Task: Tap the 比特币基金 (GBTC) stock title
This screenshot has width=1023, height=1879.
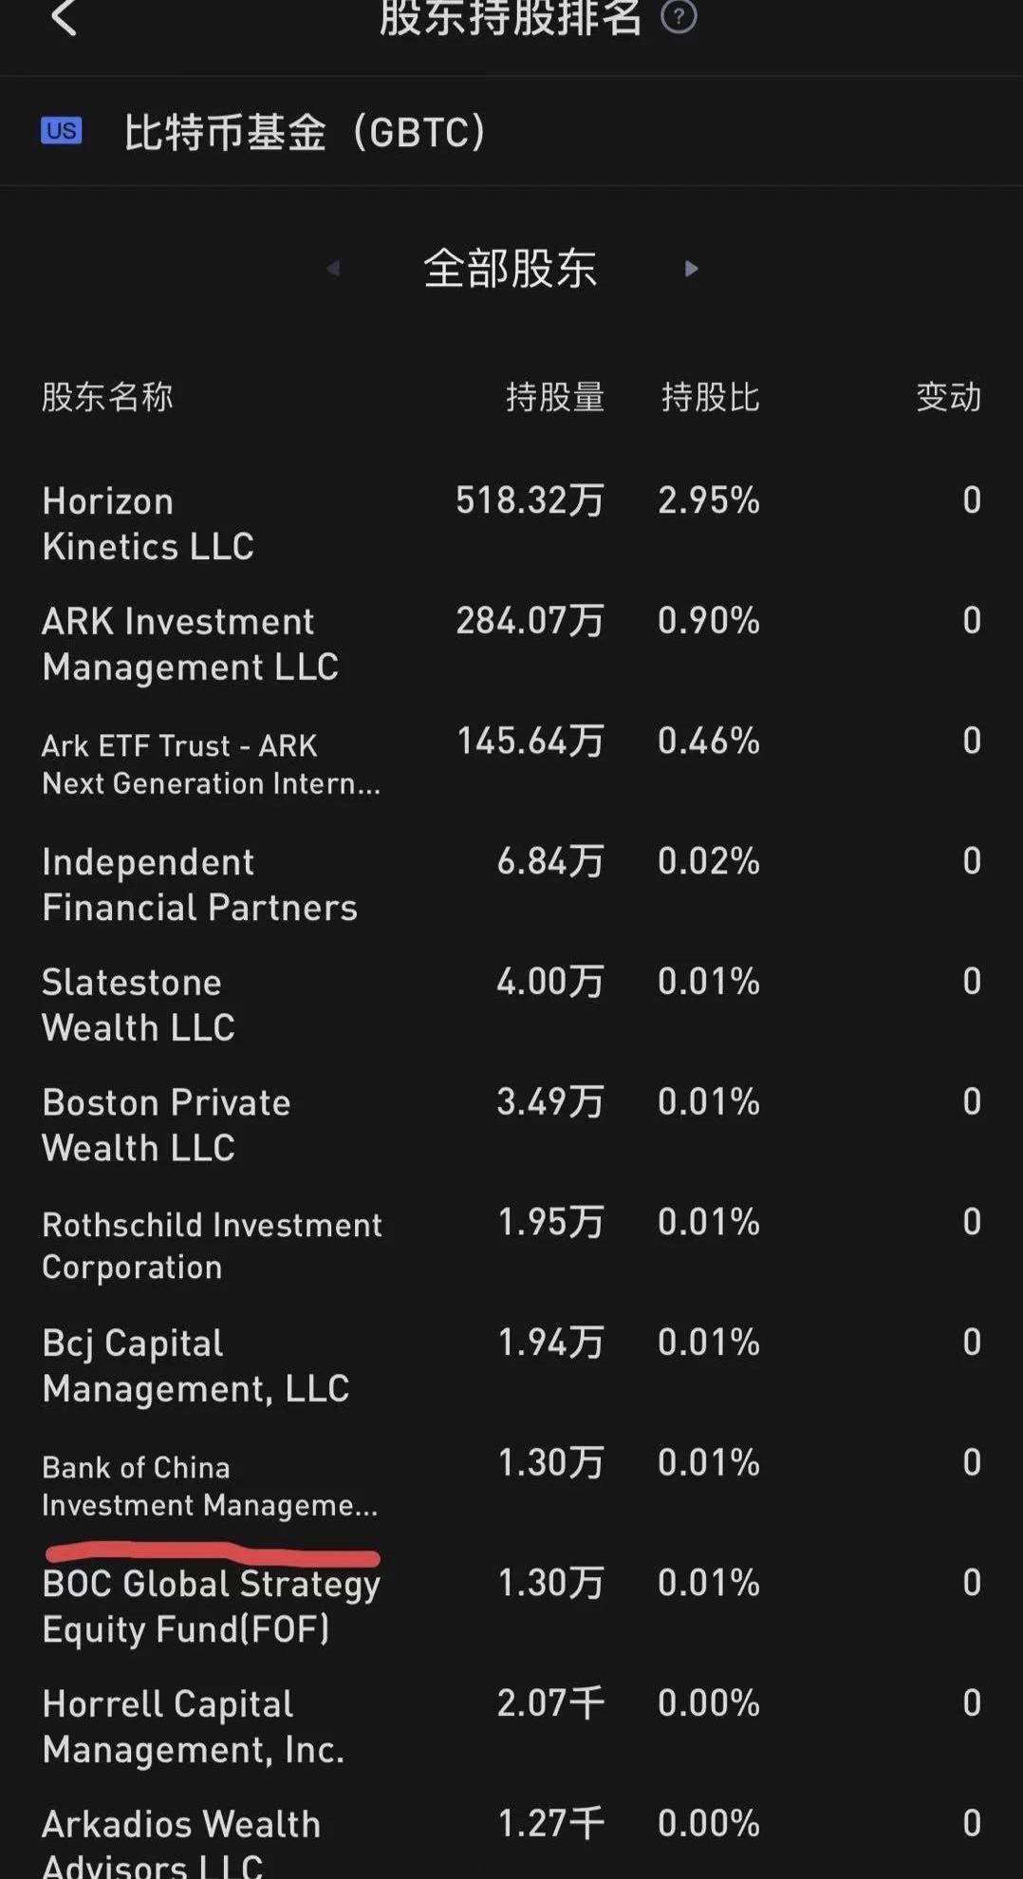Action: click(x=305, y=132)
